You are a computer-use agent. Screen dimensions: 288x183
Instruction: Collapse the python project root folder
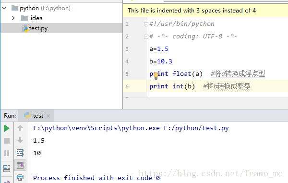coord(4,8)
